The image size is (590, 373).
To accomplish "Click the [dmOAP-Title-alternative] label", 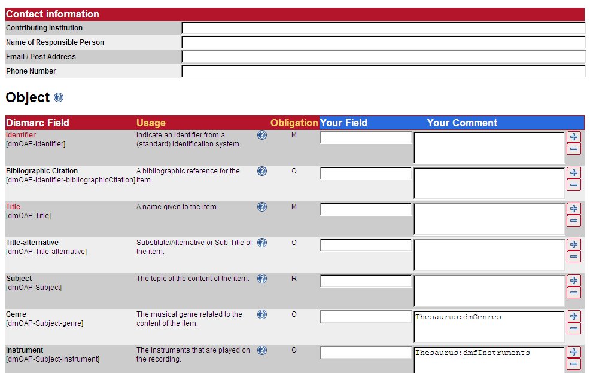I will [46, 252].
